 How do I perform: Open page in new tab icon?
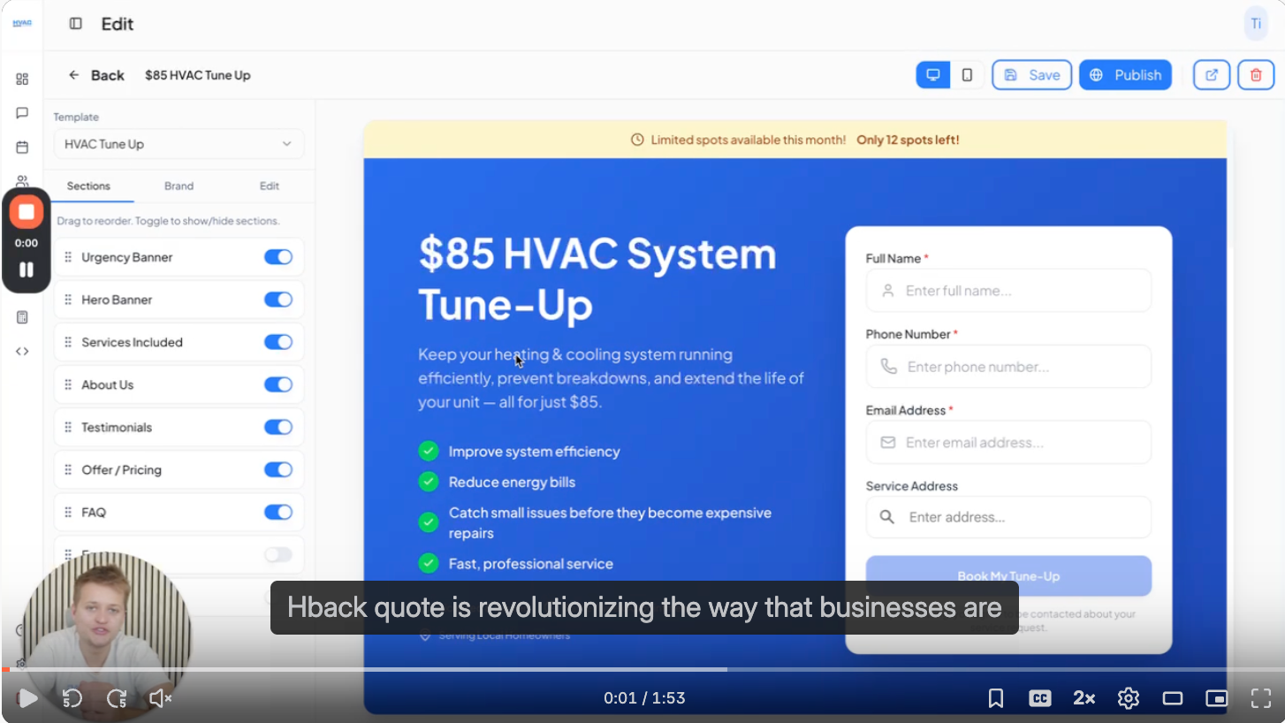(x=1212, y=75)
